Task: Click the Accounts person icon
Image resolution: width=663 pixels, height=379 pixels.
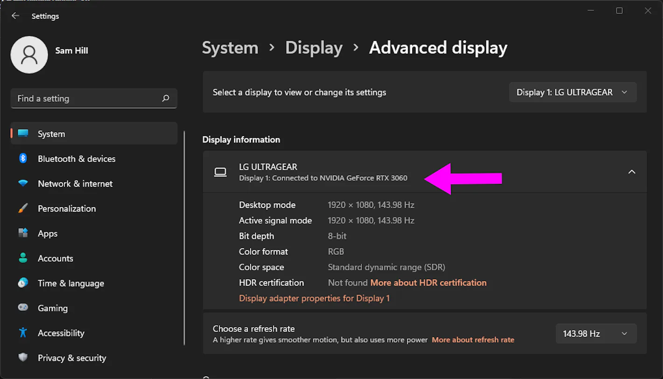Action: pyautogui.click(x=23, y=258)
